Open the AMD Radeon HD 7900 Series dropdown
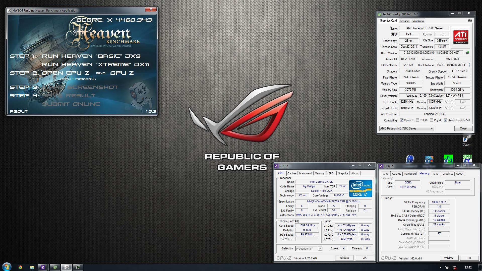 tap(406, 128)
